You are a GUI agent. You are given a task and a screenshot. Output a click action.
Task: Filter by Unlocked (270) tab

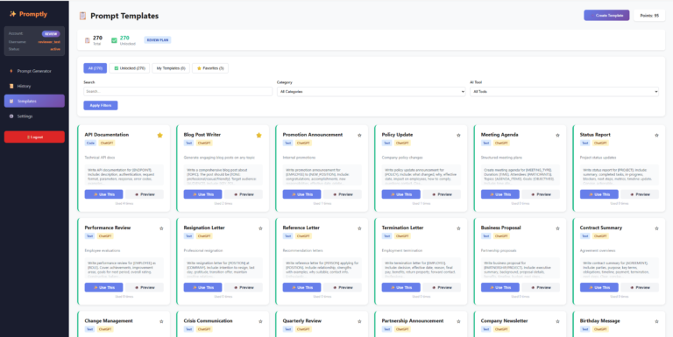pyautogui.click(x=129, y=68)
